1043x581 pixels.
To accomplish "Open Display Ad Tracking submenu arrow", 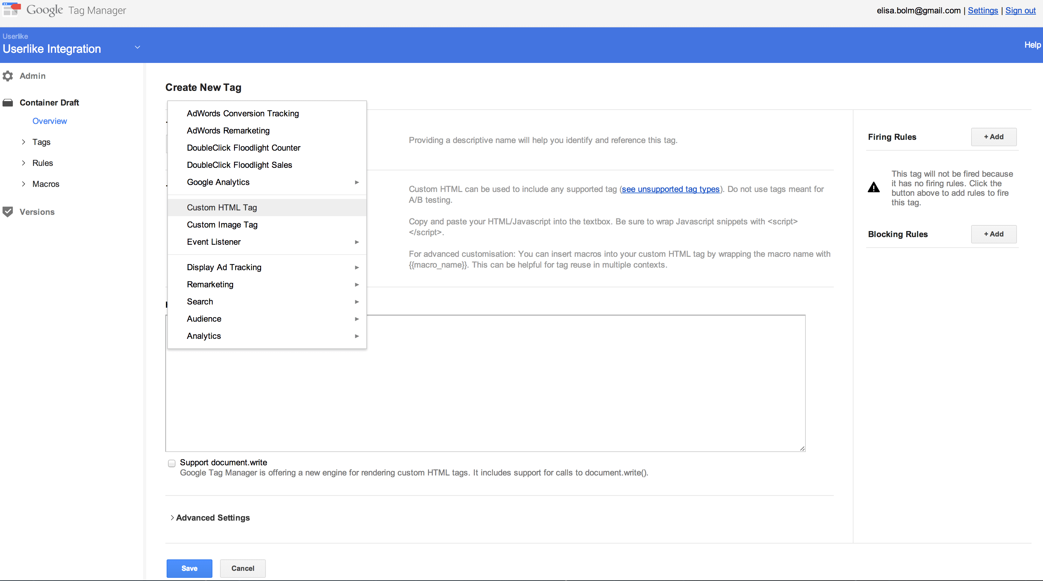I will point(357,267).
